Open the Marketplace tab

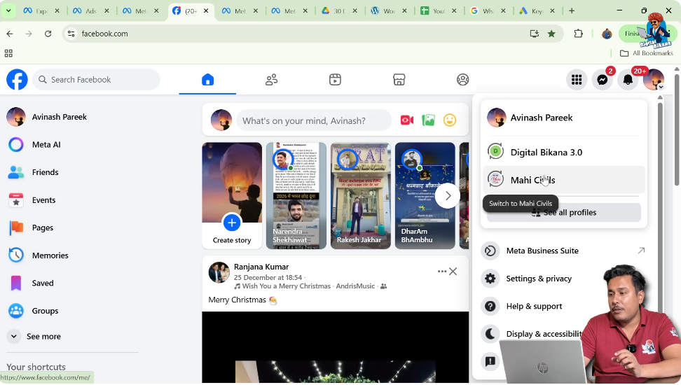click(399, 80)
